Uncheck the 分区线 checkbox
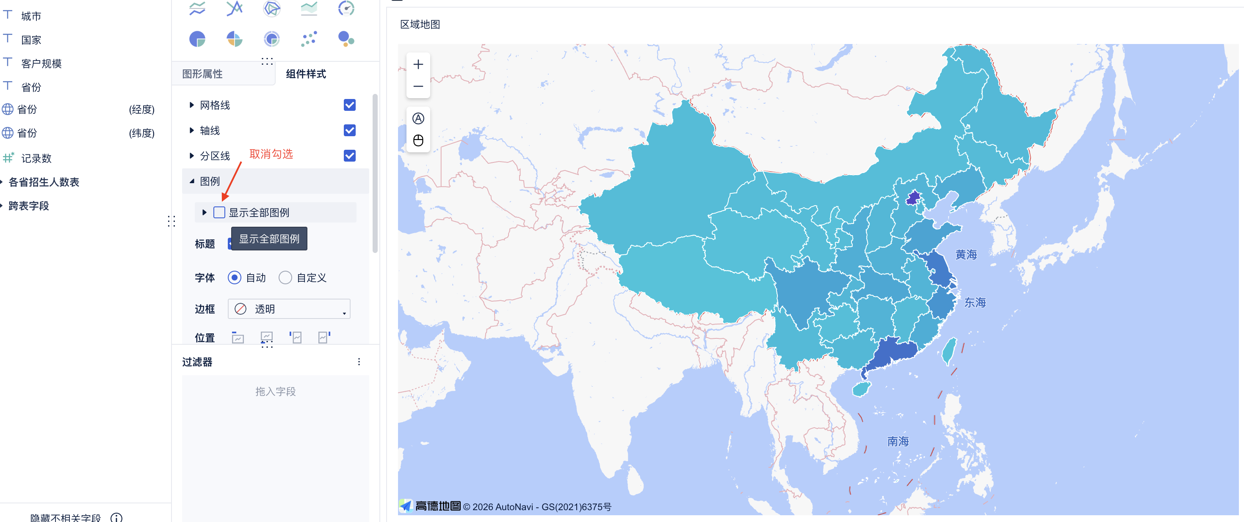Viewport: 1244px width, 522px height. 349,156
